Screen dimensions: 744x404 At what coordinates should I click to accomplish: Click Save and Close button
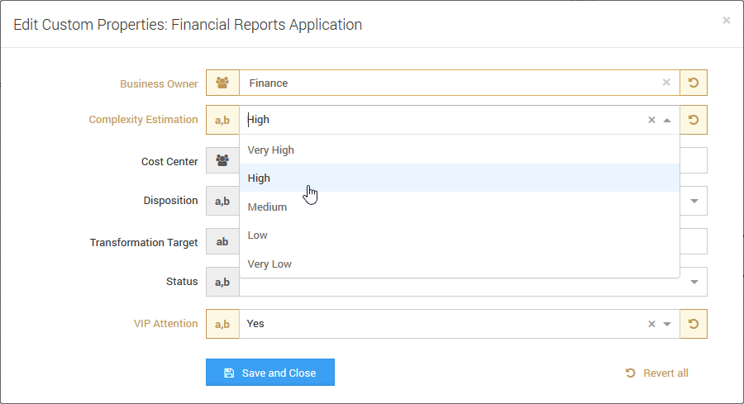tap(270, 373)
